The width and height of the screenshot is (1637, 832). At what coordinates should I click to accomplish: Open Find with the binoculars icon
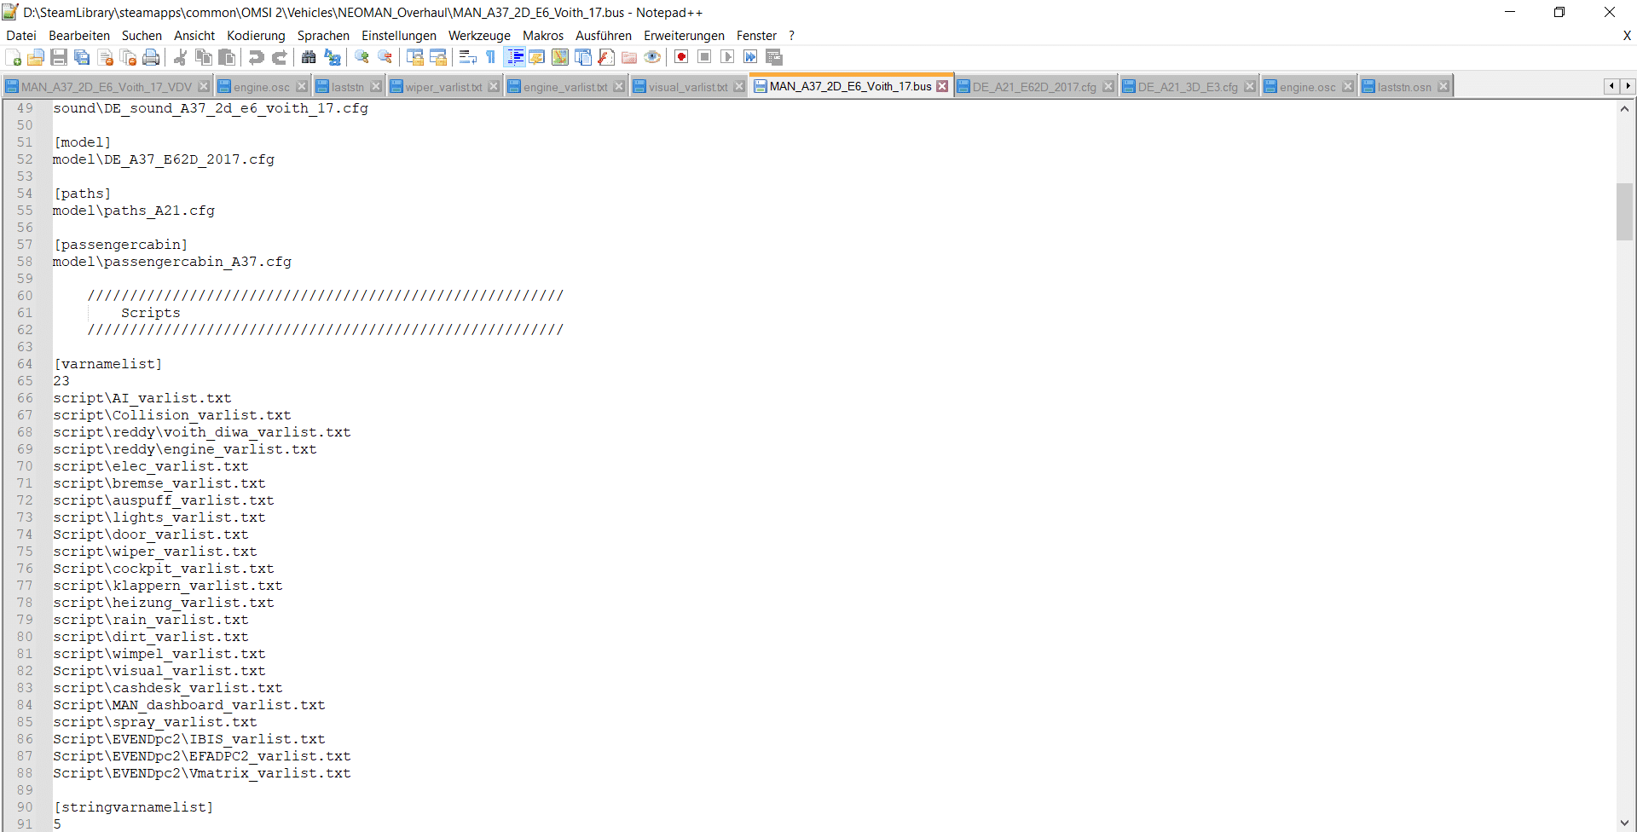(x=309, y=57)
